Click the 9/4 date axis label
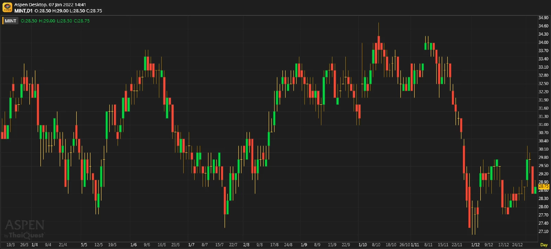551x249 pixels. click(48, 245)
